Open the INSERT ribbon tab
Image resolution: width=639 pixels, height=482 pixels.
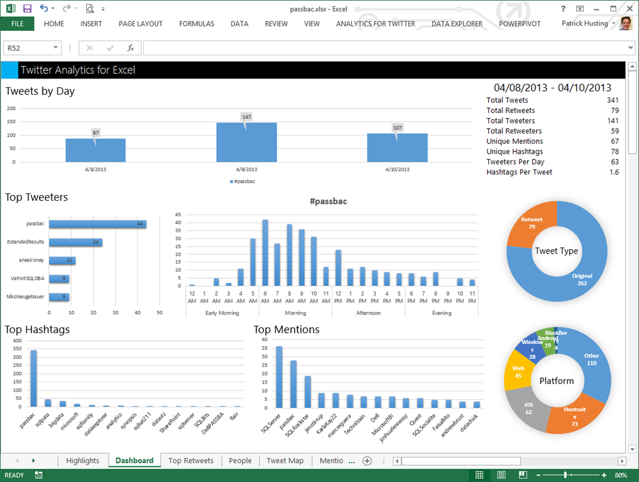(x=91, y=24)
